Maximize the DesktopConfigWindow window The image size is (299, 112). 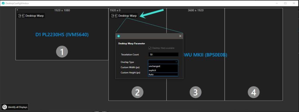(x=285, y=3)
